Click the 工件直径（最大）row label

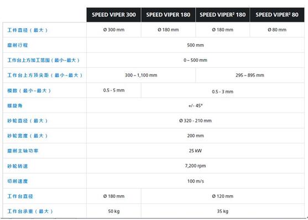coord(28,30)
